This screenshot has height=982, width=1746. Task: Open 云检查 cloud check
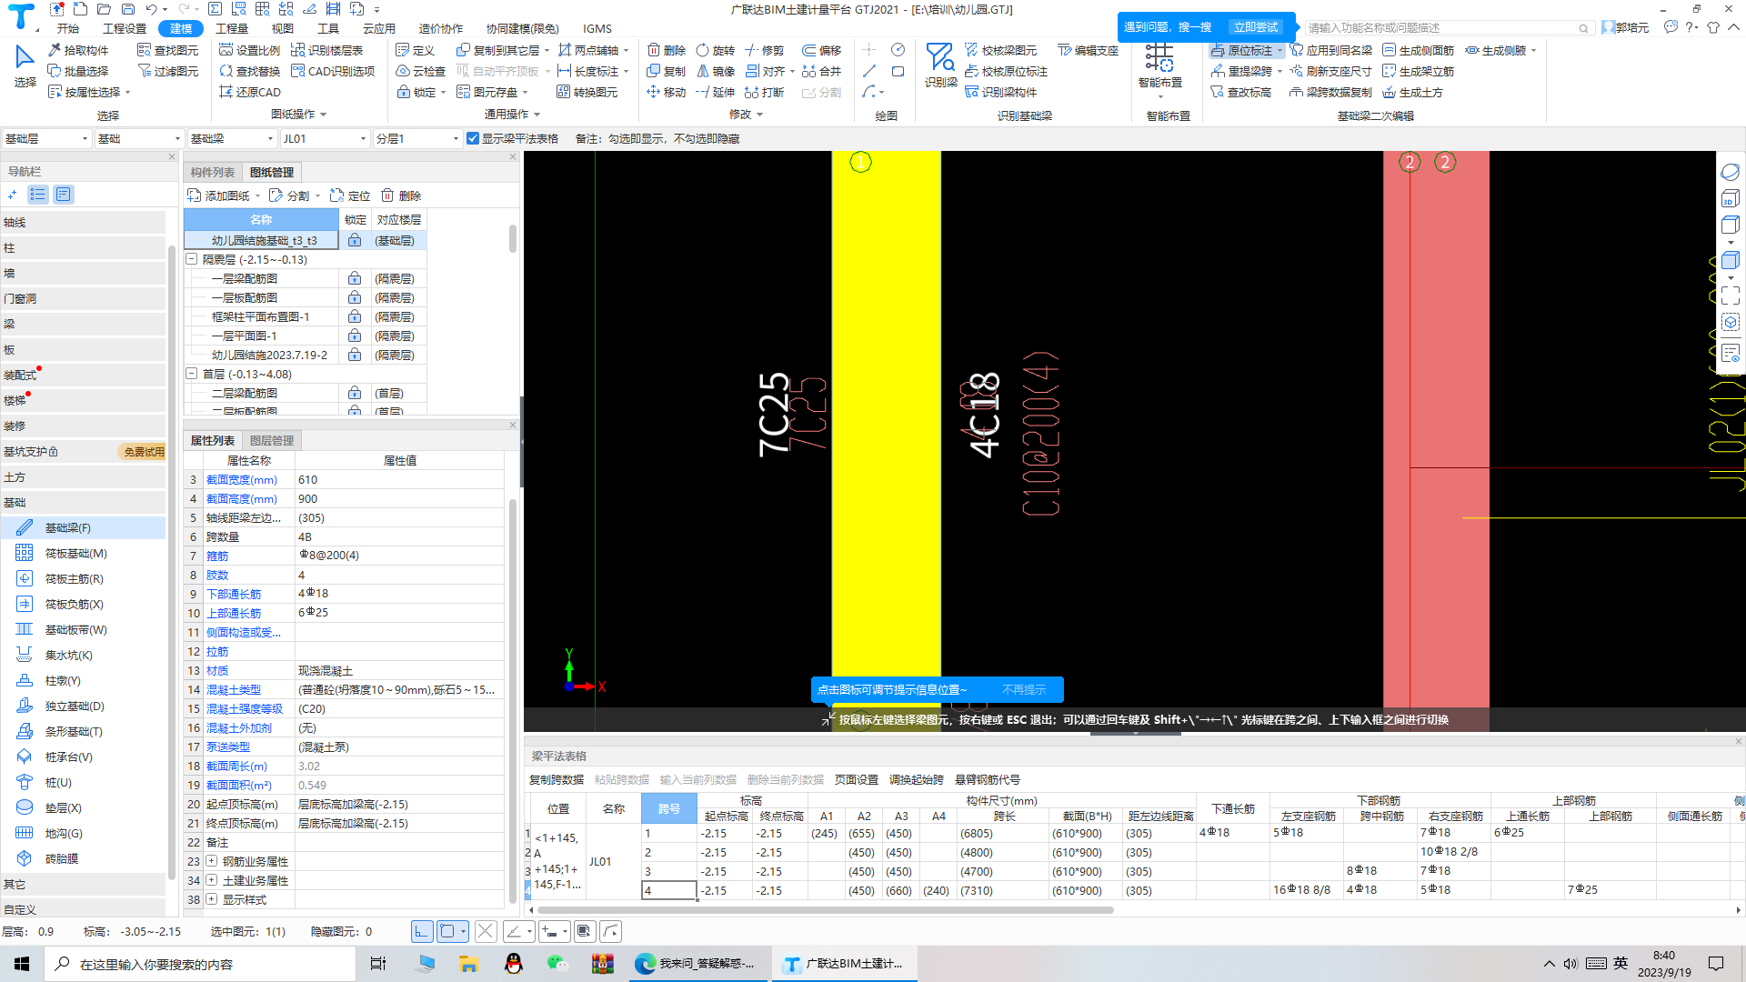(x=421, y=71)
